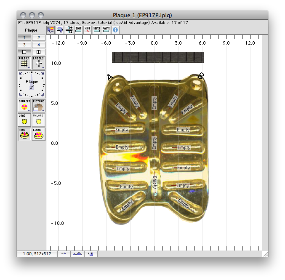Switch to plaque tab 3
This screenshot has height=280, width=285.
click(x=24, y=45)
